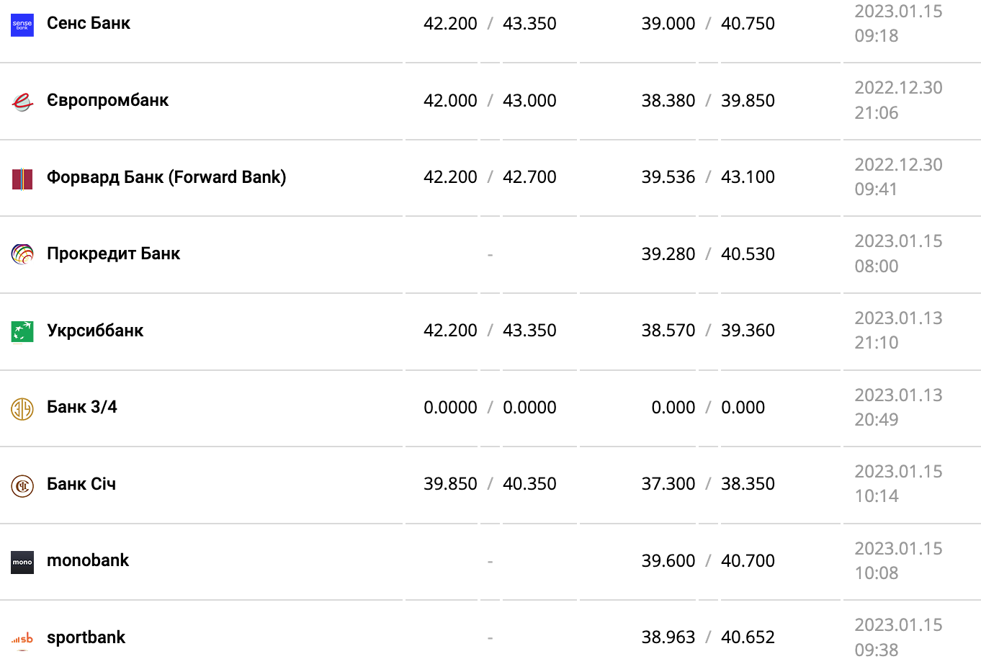Click Банк Січ update time 10:14
The width and height of the screenshot is (981, 659).
pyautogui.click(x=877, y=496)
